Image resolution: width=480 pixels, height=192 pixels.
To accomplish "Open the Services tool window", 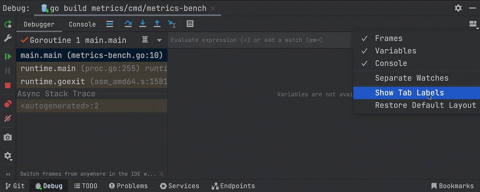I will pos(180,186).
